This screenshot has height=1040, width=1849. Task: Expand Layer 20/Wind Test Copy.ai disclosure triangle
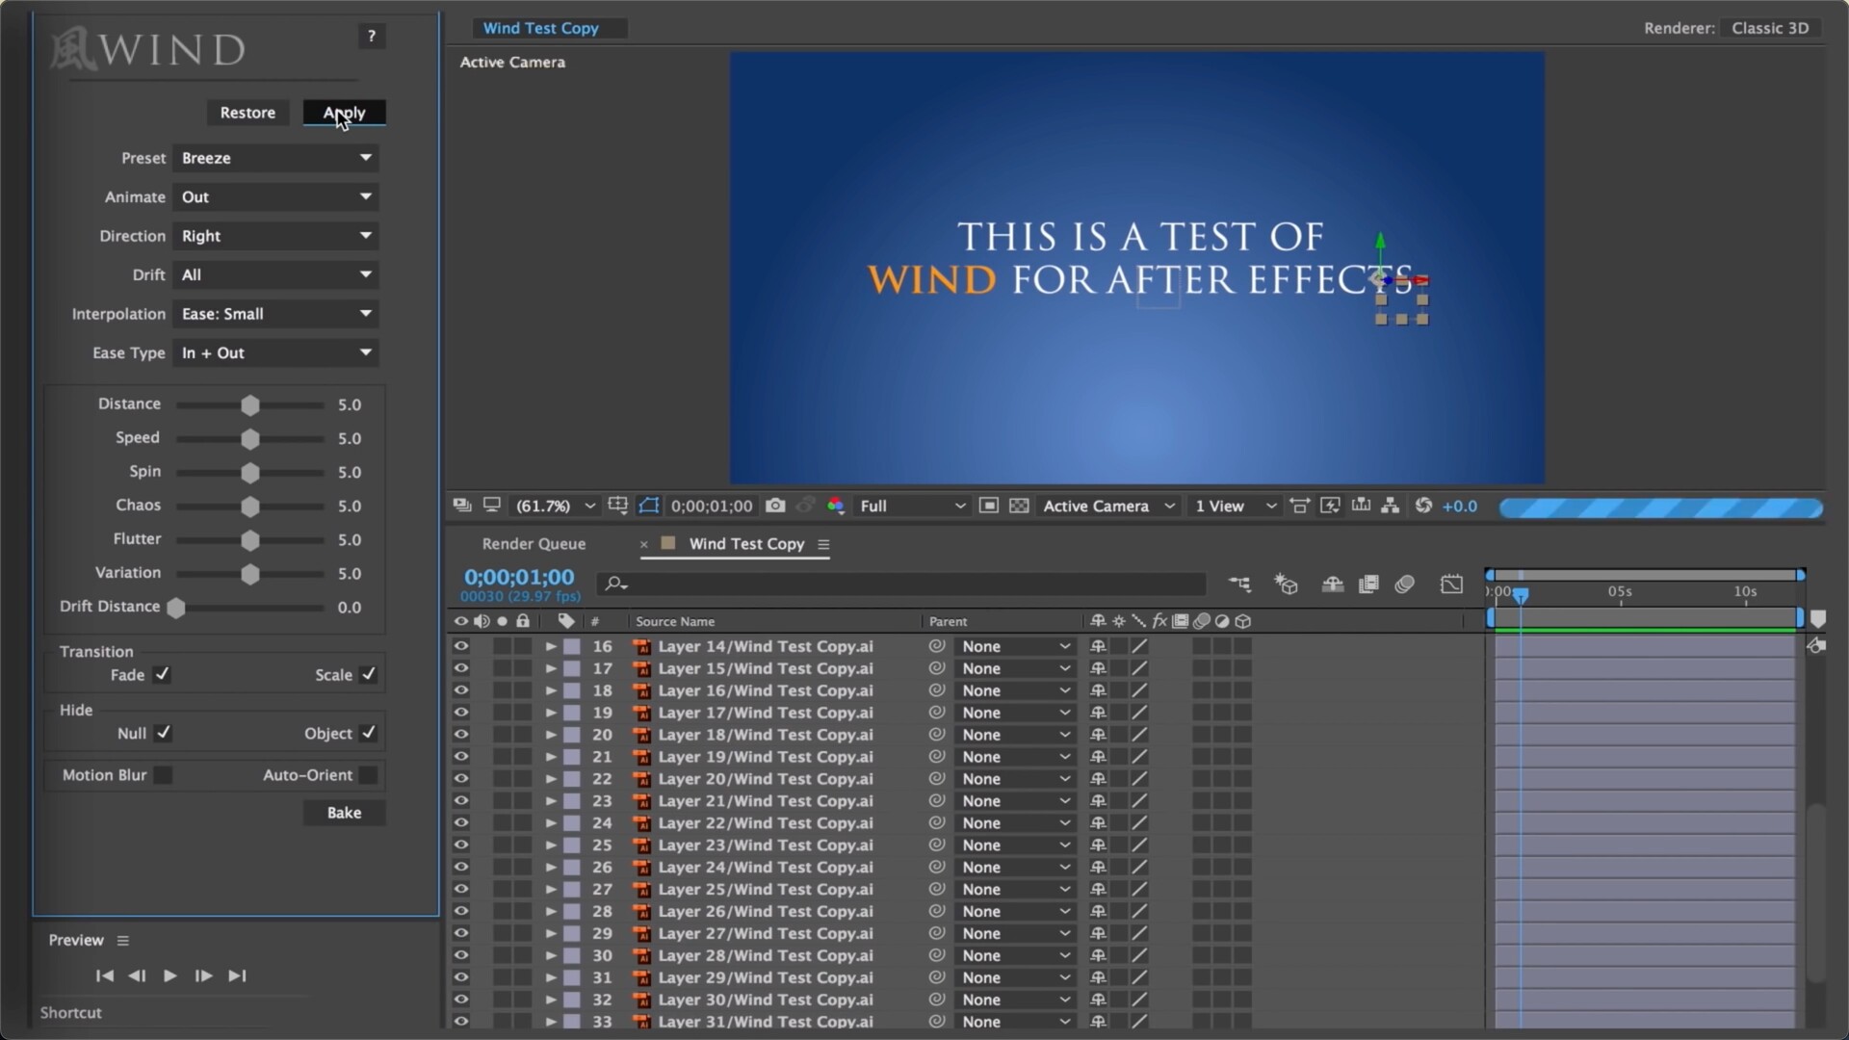point(551,779)
